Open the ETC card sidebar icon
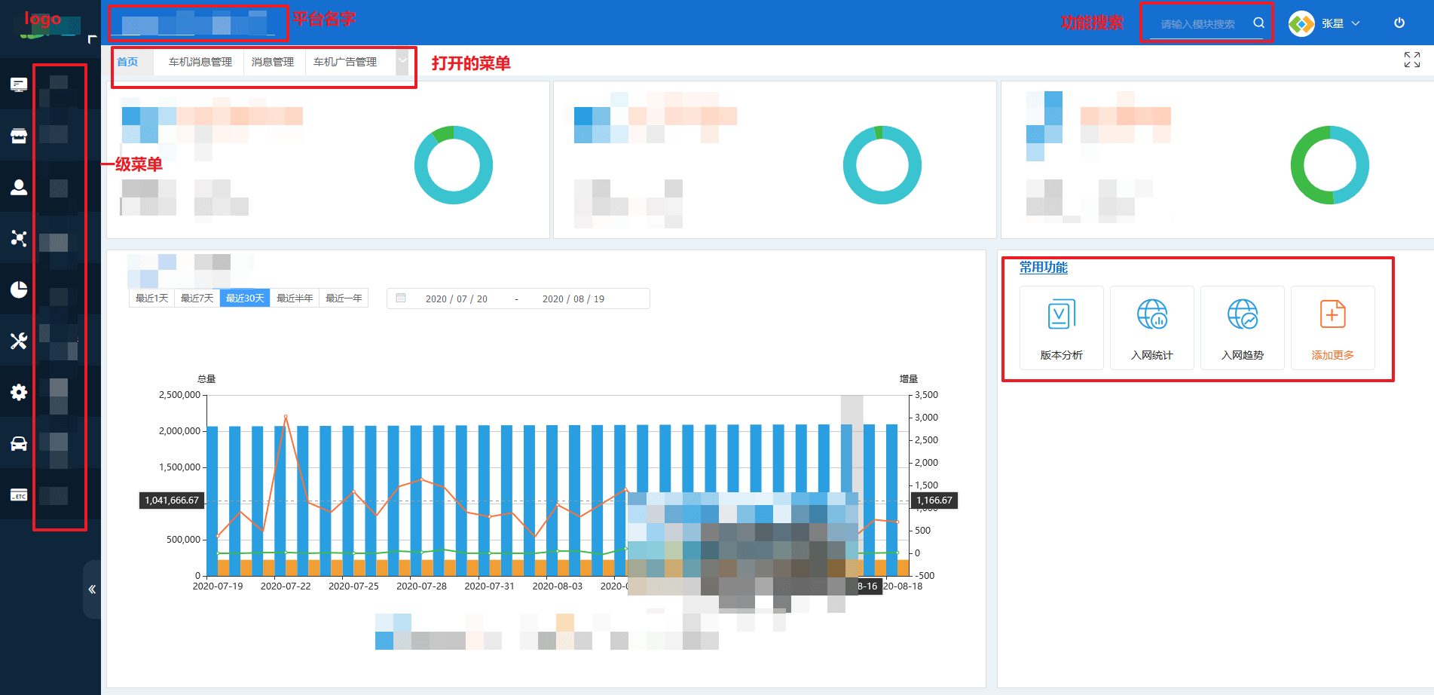 (x=19, y=494)
